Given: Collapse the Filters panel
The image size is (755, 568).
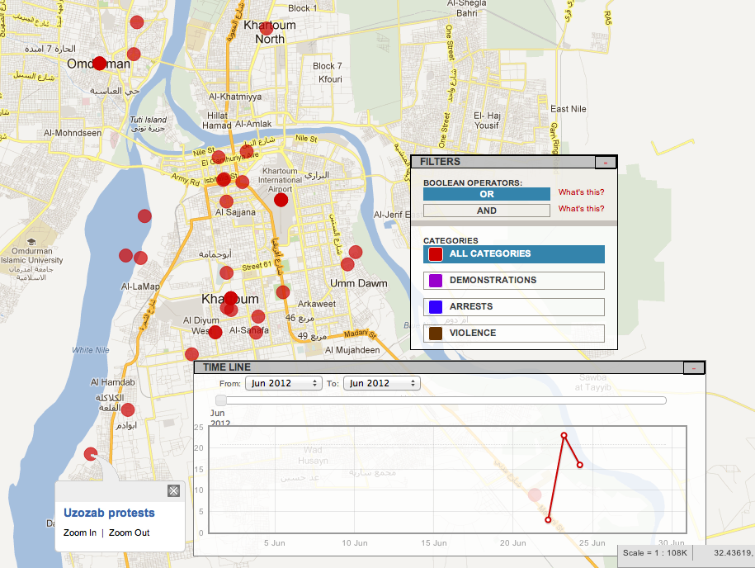Looking at the screenshot, I should coord(605,163).
